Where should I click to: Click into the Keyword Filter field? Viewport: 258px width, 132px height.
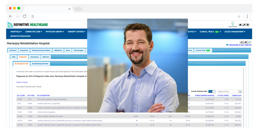click(x=228, y=91)
